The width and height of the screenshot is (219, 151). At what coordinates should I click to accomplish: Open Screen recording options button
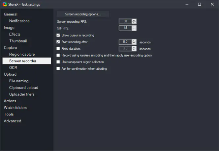83,14
